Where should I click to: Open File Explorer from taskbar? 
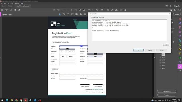tap(12, 100)
